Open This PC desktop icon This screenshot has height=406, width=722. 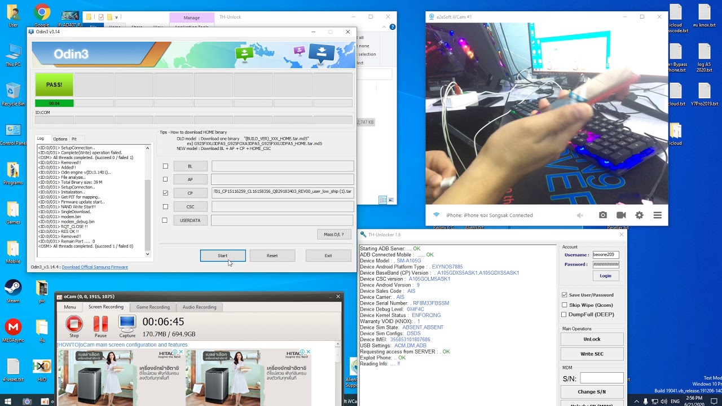tap(13, 55)
